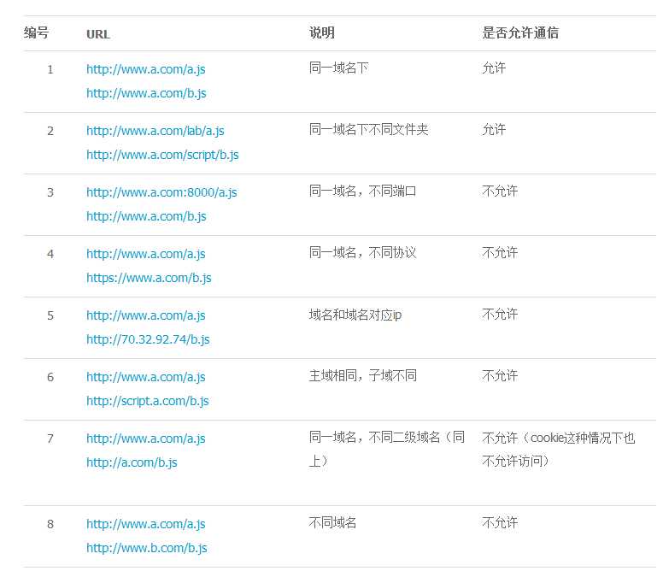Open http://www.a.com/a.js link in row 4
The width and height of the screenshot is (663, 577).
click(146, 254)
